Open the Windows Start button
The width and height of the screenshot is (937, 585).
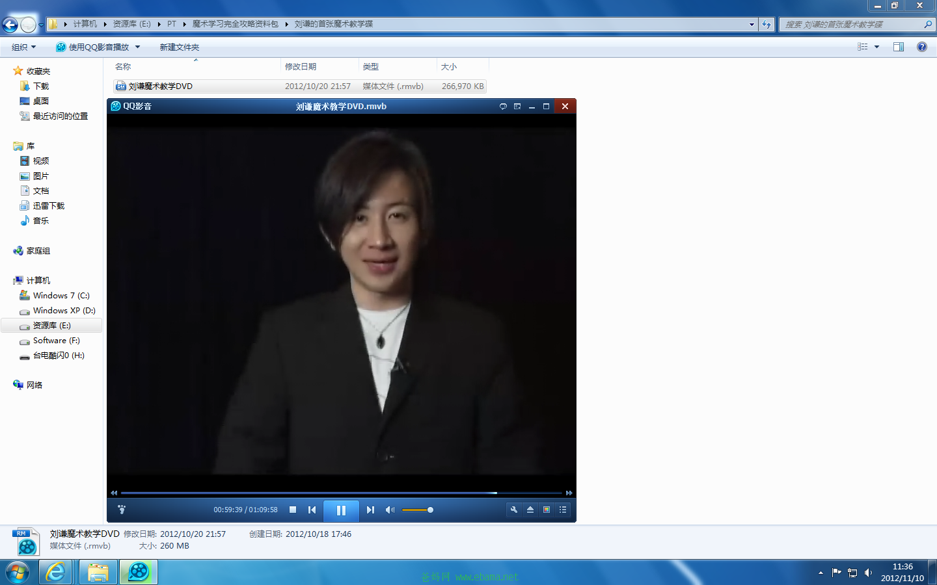tap(17, 572)
